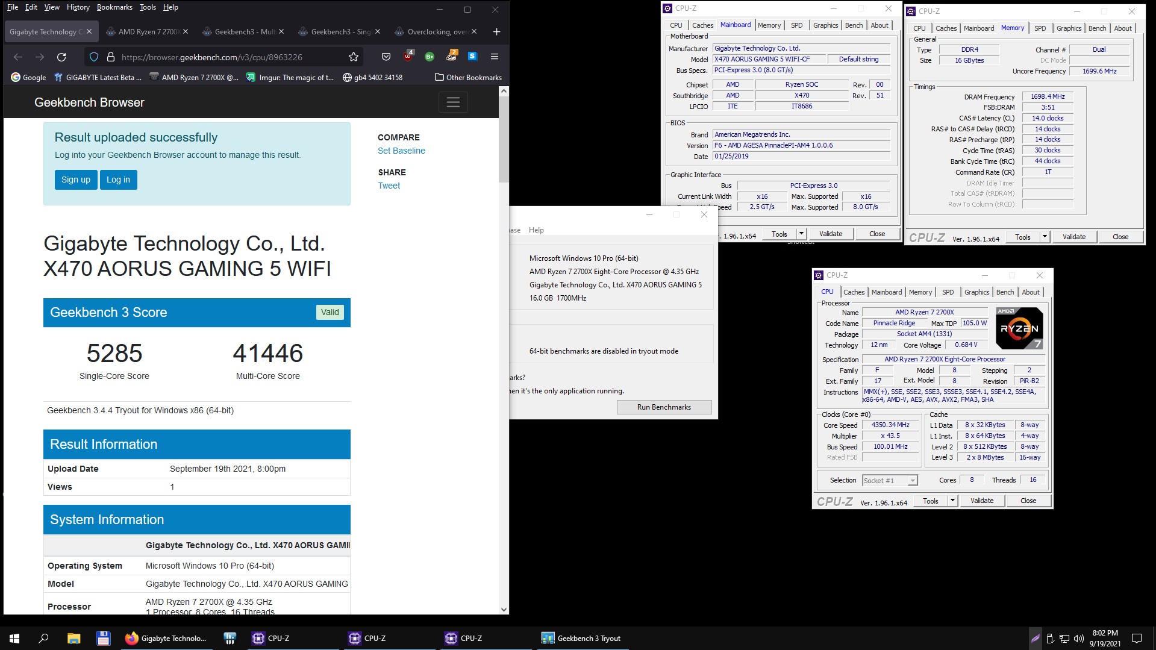This screenshot has width=1156, height=650.
Task: Open taskbar search magnifier
Action: point(43,639)
